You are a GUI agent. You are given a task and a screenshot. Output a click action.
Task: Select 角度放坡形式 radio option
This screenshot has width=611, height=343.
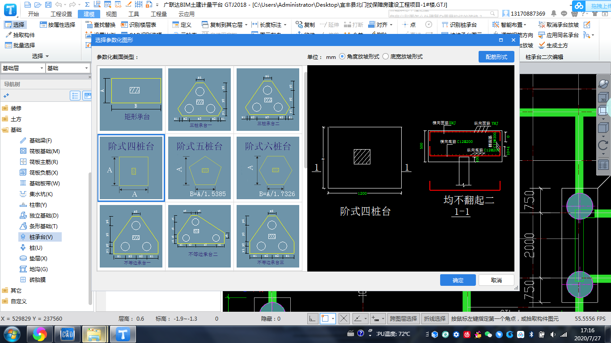(x=359, y=57)
